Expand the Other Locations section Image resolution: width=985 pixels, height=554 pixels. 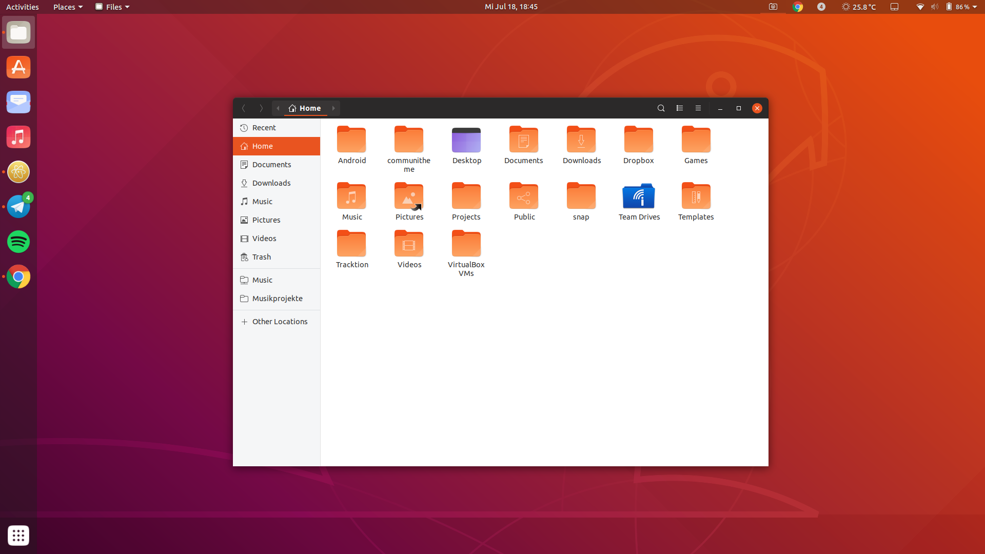280,321
